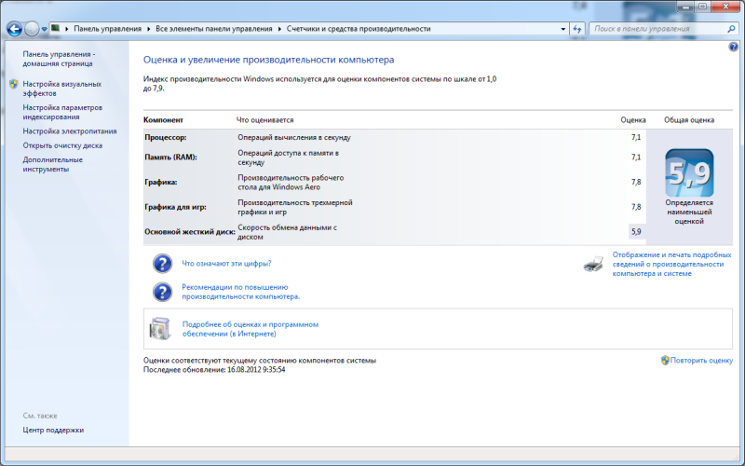Open 'Настройка электропитания'
The image size is (745, 466).
pos(69,130)
